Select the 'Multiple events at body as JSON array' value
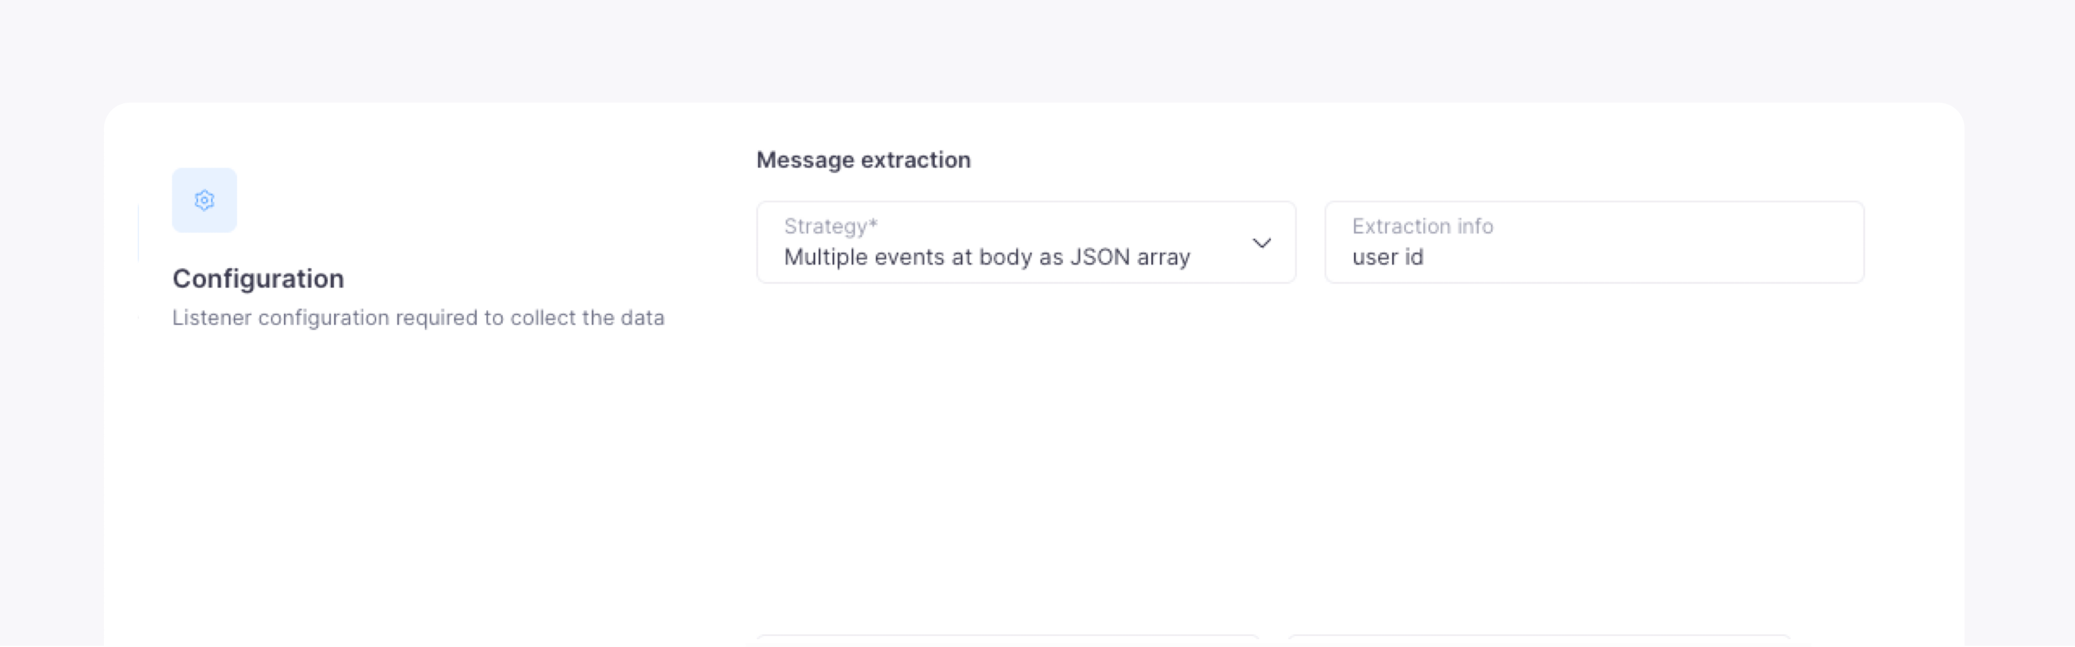Screen dimensions: 2075x647 coord(986,257)
